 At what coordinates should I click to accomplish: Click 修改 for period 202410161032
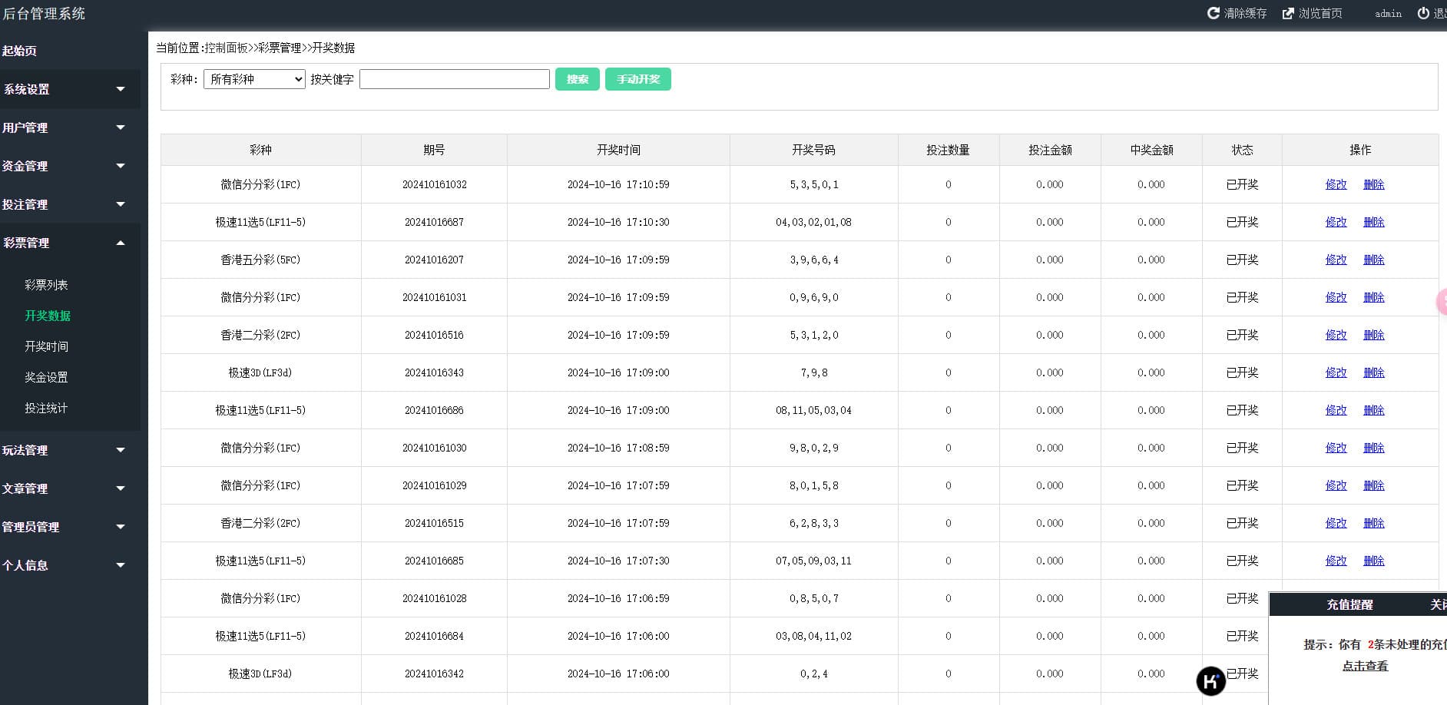[x=1336, y=184]
